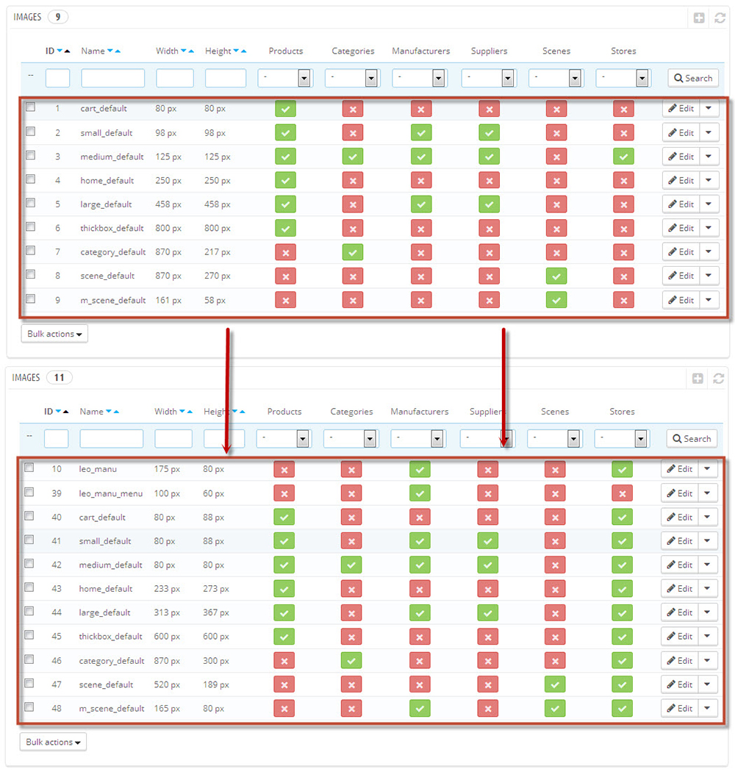Screen dimensions: 735x780
Task: Enable the Categories status for leo_manu row
Action: point(351,470)
